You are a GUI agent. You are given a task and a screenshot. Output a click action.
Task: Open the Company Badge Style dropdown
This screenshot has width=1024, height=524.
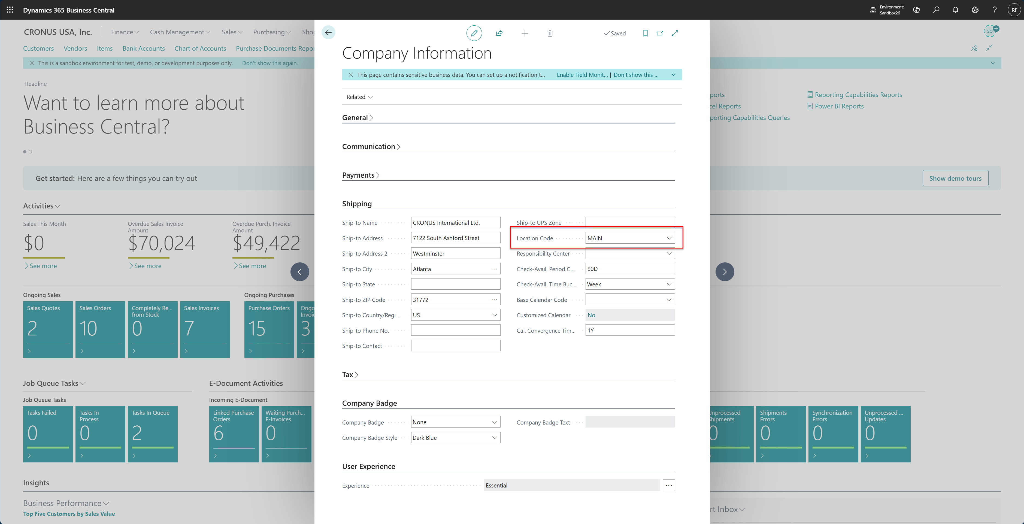click(495, 438)
